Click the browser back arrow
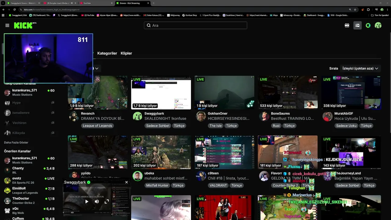The width and height of the screenshot is (391, 220). tap(3, 9)
